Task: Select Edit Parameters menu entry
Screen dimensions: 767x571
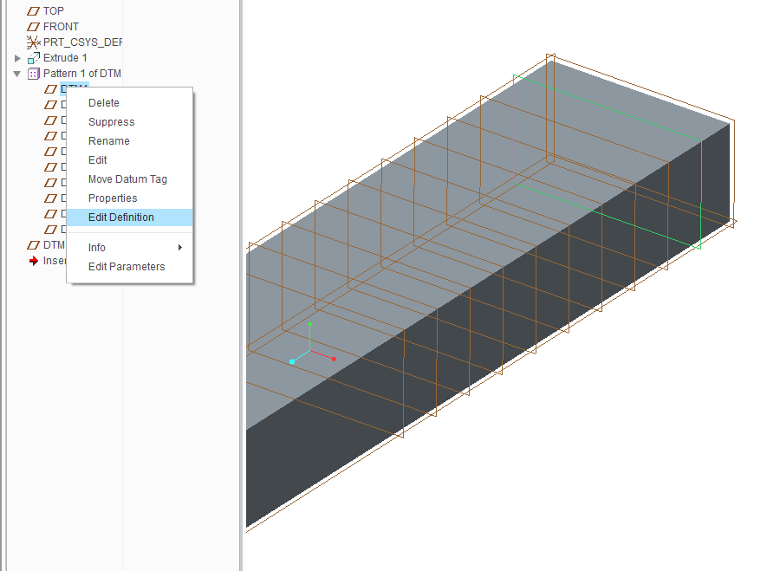Action: (x=127, y=267)
